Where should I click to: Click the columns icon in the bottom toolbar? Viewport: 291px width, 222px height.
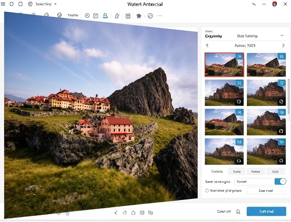(x=151, y=213)
